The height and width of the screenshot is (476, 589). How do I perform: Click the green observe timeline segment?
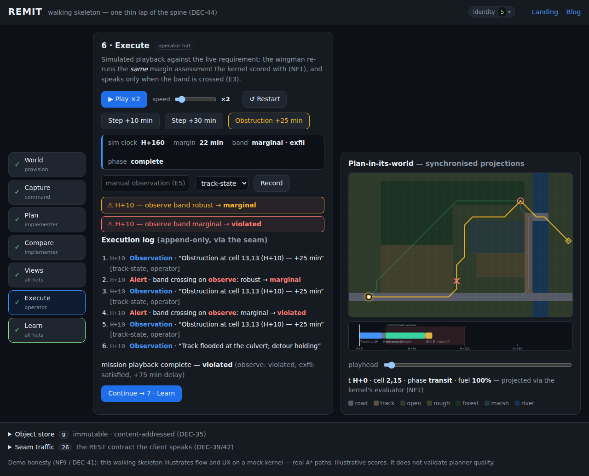point(405,336)
